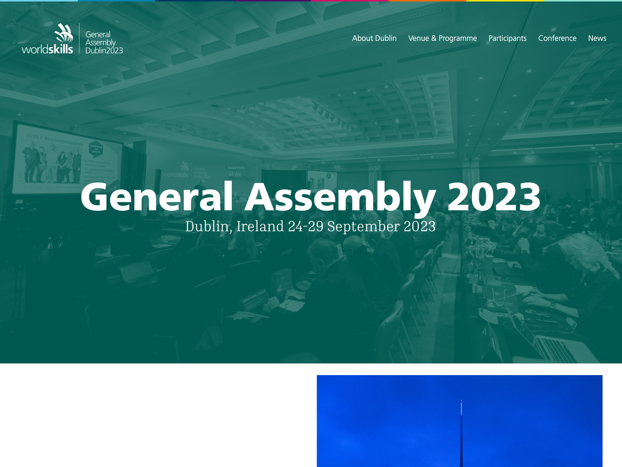The image size is (622, 467).
Task: Open the Venue & Programme menu
Action: tap(442, 38)
